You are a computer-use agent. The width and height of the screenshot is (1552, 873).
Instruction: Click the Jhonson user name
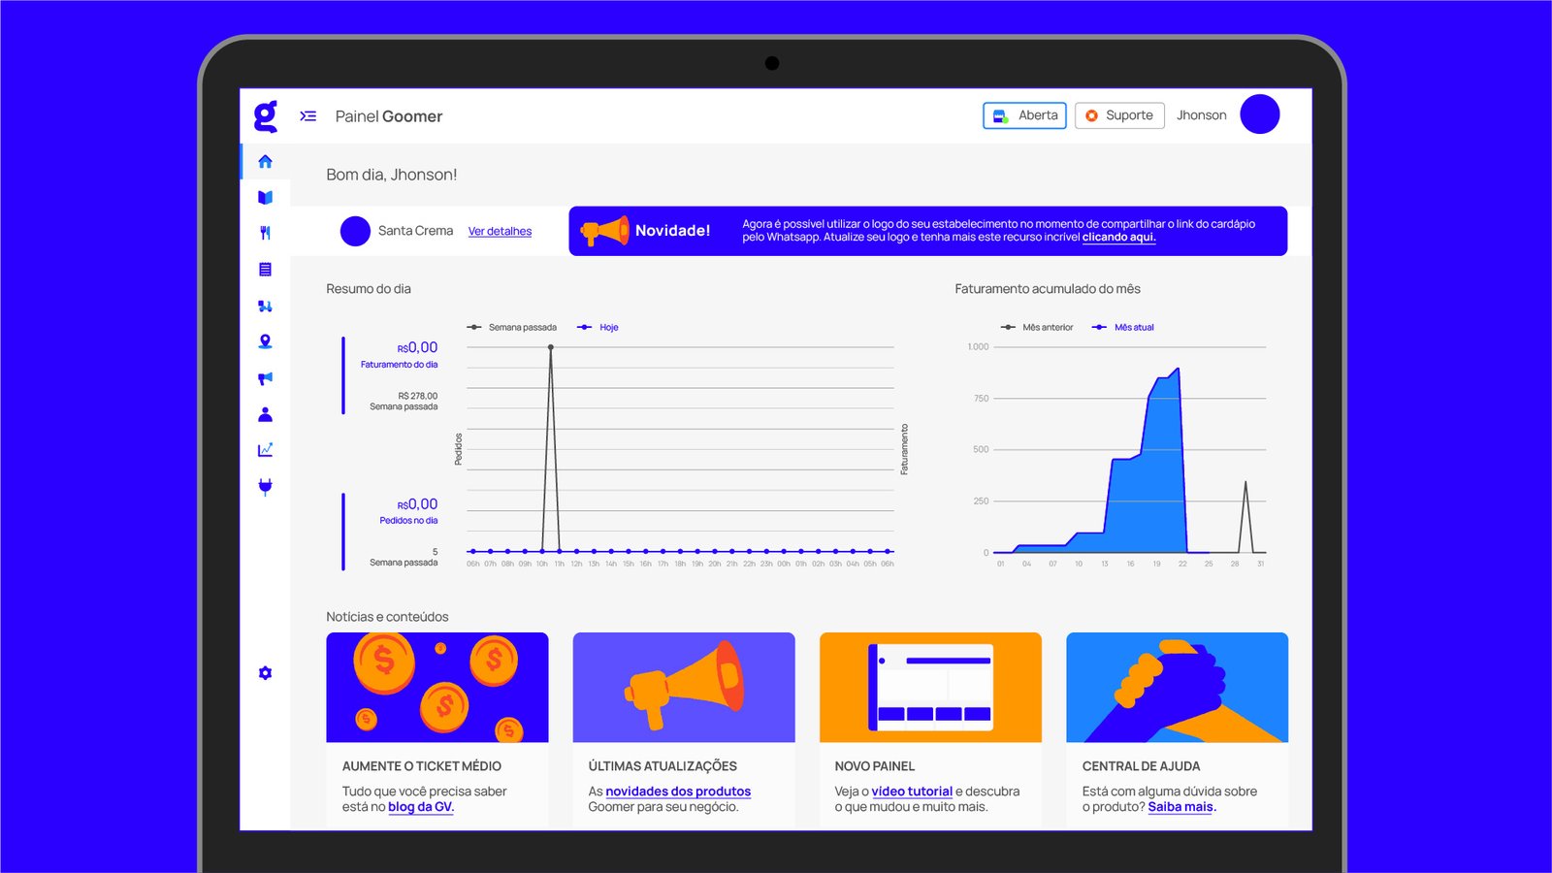point(1201,115)
